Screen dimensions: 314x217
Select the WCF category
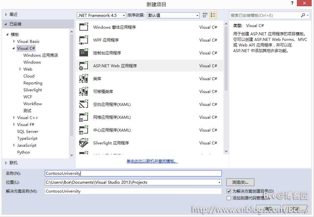click(28, 97)
